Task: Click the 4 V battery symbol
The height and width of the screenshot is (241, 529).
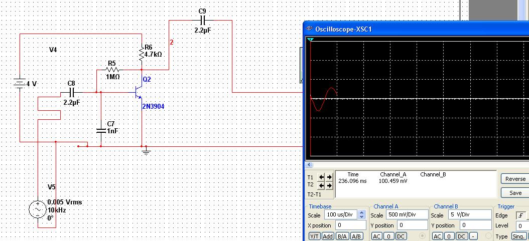Action: [x=20, y=84]
